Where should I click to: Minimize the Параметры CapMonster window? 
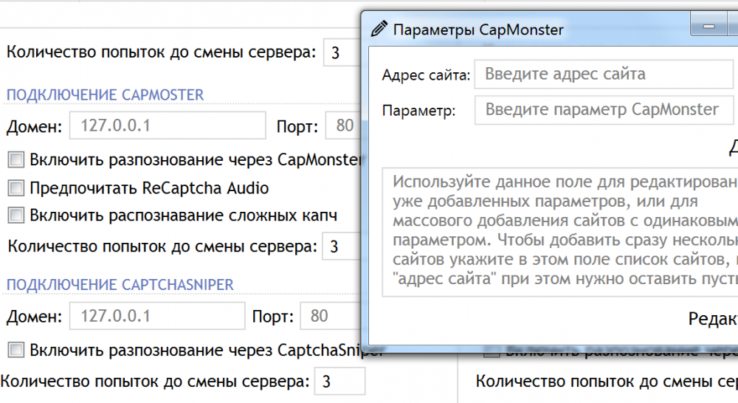(x=708, y=26)
